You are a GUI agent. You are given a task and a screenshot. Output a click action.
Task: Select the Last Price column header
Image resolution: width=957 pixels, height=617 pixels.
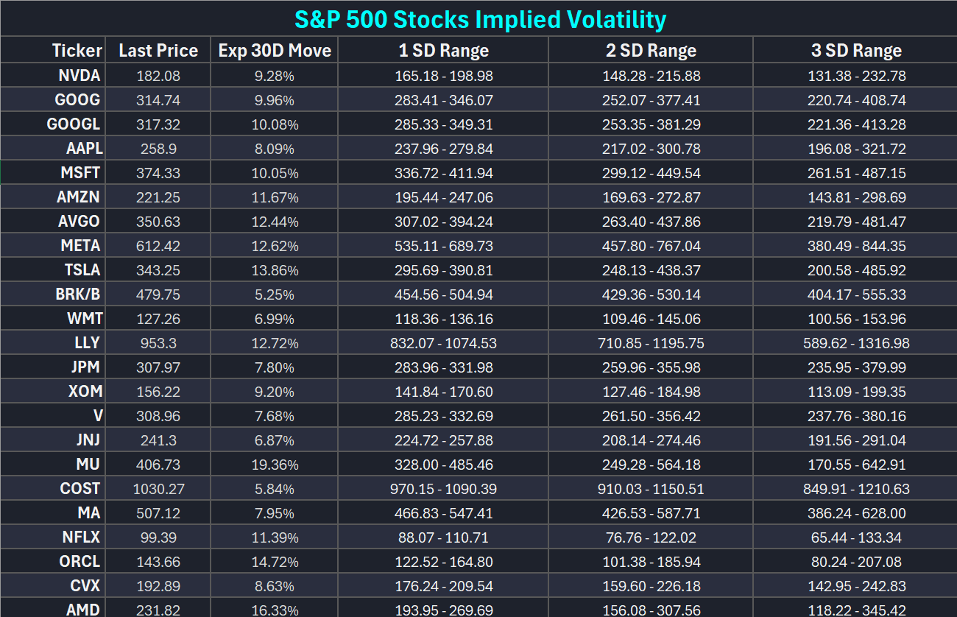[158, 51]
